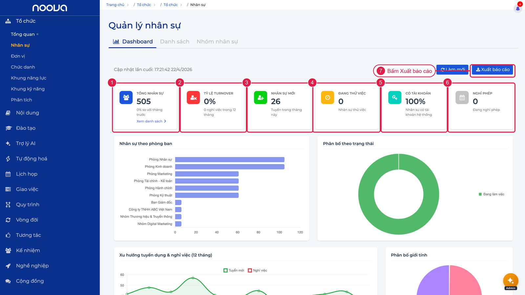Click the Tương tác thumbs-up icon
This screenshot has width=525, height=295.
8,235
